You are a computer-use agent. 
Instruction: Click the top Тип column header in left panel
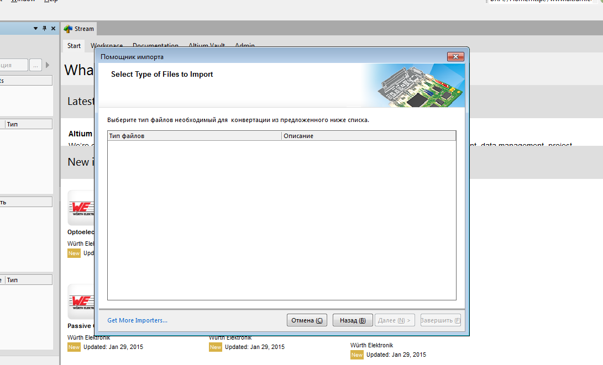(x=28, y=124)
